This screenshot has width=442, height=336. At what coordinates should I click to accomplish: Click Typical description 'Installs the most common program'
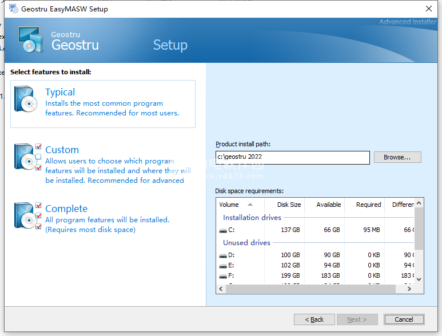click(x=104, y=103)
